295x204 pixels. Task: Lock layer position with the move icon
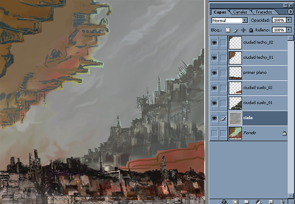(243, 30)
